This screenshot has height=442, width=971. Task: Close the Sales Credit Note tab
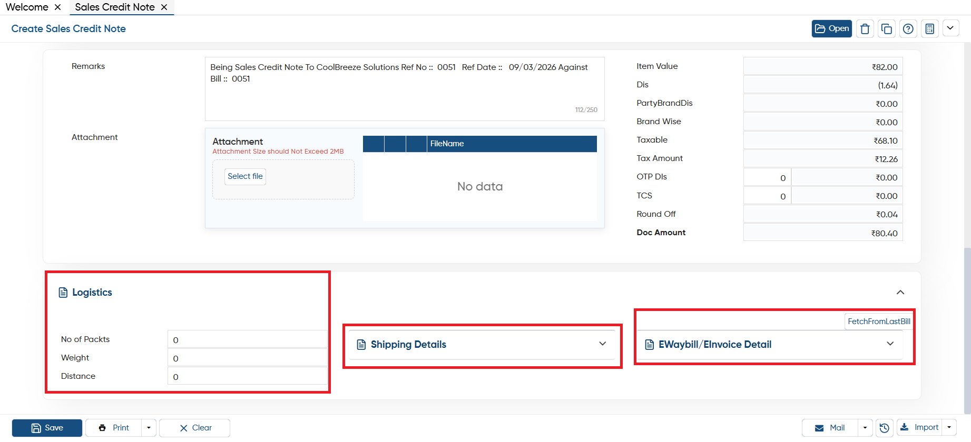click(x=164, y=7)
